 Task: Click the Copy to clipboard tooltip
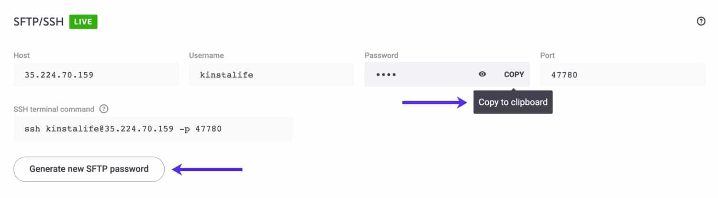[513, 102]
